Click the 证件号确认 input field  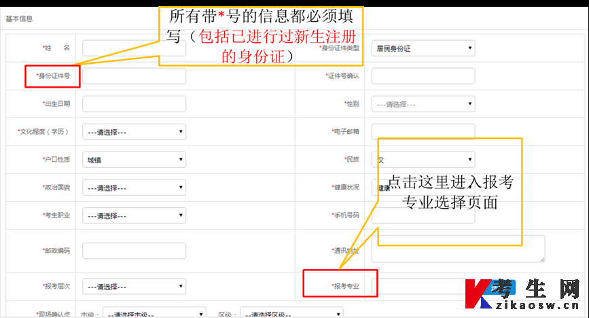tap(423, 76)
